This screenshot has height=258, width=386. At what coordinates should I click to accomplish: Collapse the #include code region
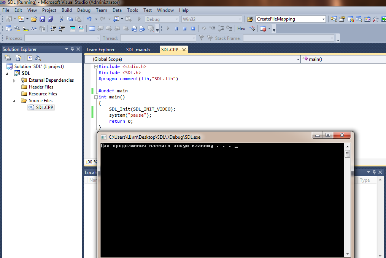tap(96, 66)
